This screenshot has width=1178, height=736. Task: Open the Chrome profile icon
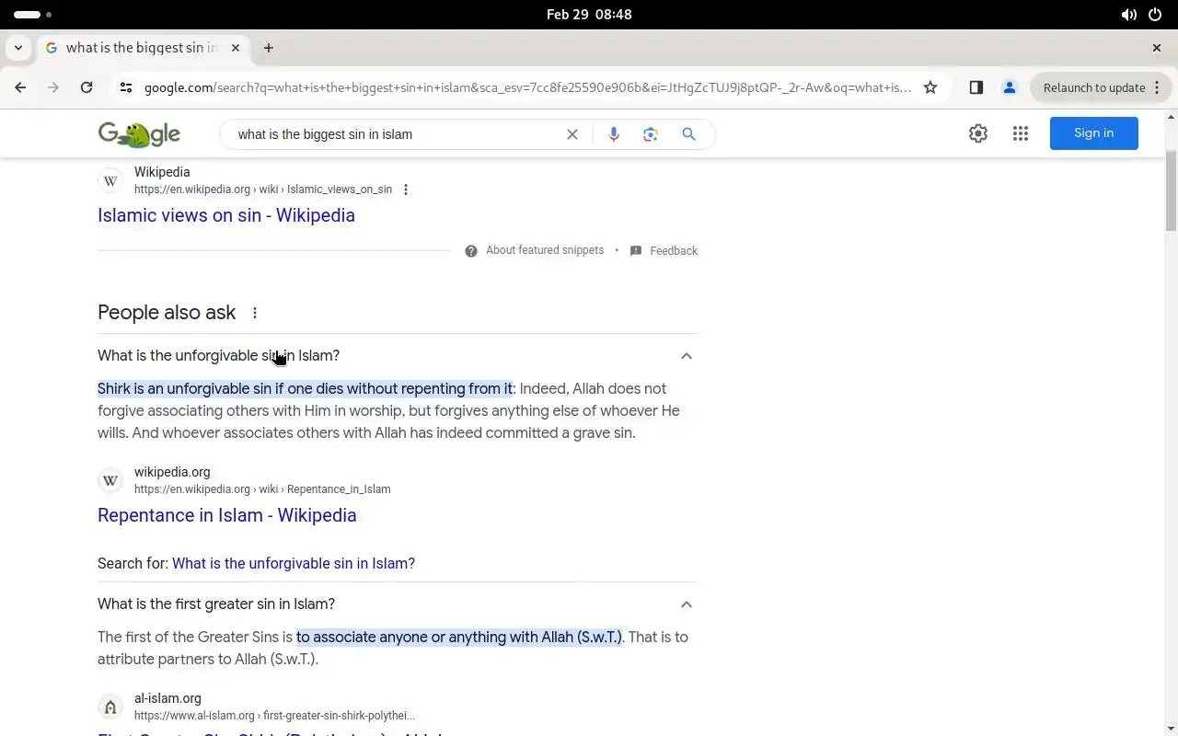pos(1010,87)
